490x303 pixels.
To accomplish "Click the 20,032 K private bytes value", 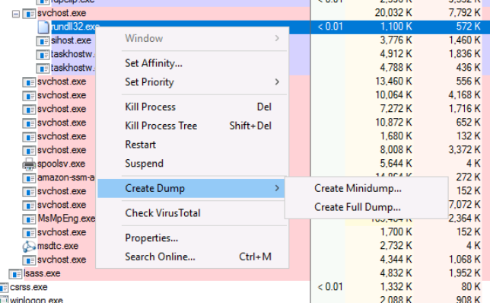I will click(x=393, y=13).
